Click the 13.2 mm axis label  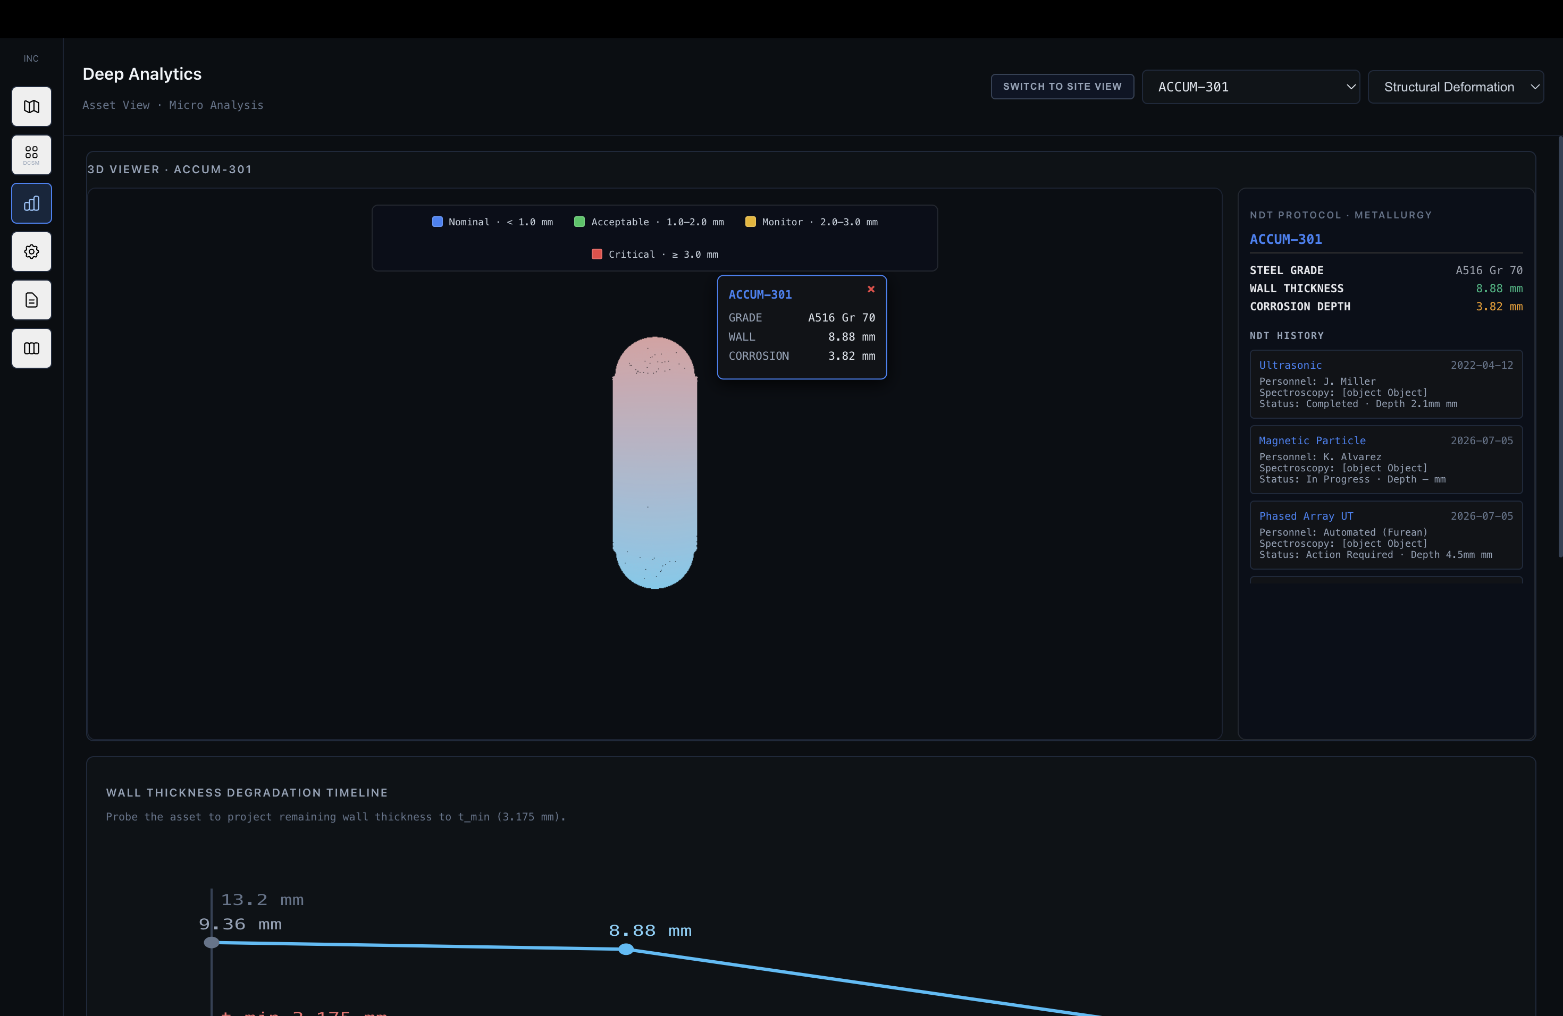(x=262, y=900)
